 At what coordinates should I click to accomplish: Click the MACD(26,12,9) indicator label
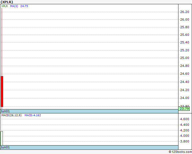(12, 115)
